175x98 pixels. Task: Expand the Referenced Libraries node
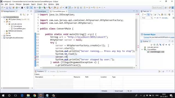(x=4, y=31)
